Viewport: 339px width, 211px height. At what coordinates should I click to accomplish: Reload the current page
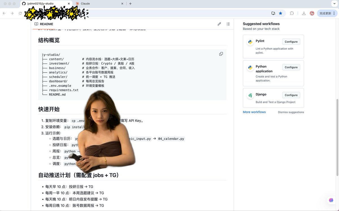[20, 13]
